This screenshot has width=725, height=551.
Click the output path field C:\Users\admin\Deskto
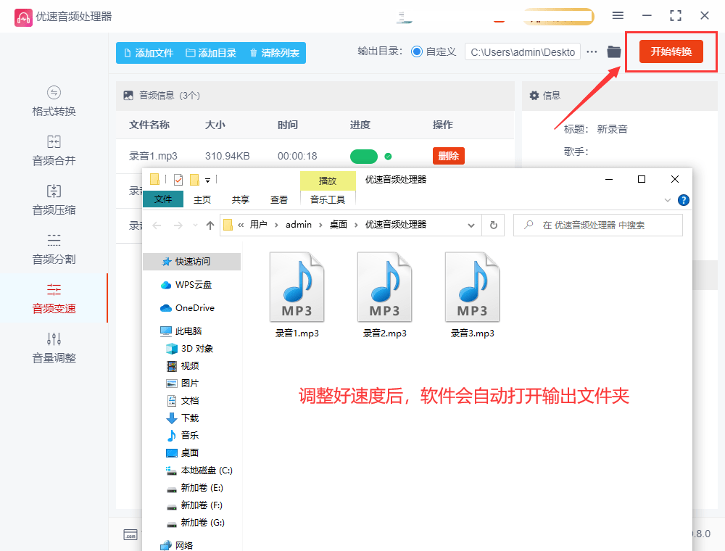point(523,52)
